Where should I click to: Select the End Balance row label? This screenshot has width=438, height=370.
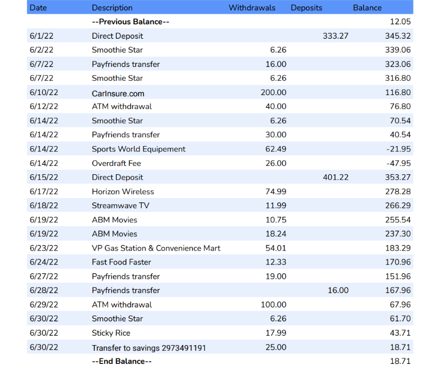point(121,361)
